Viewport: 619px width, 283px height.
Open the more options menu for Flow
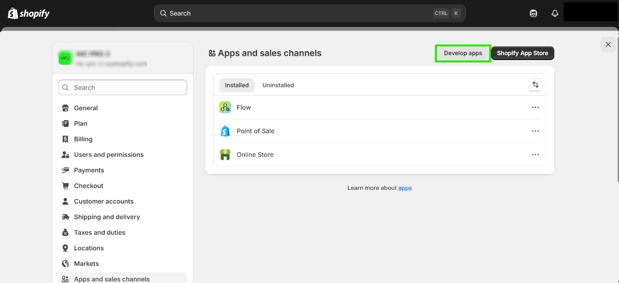(536, 108)
